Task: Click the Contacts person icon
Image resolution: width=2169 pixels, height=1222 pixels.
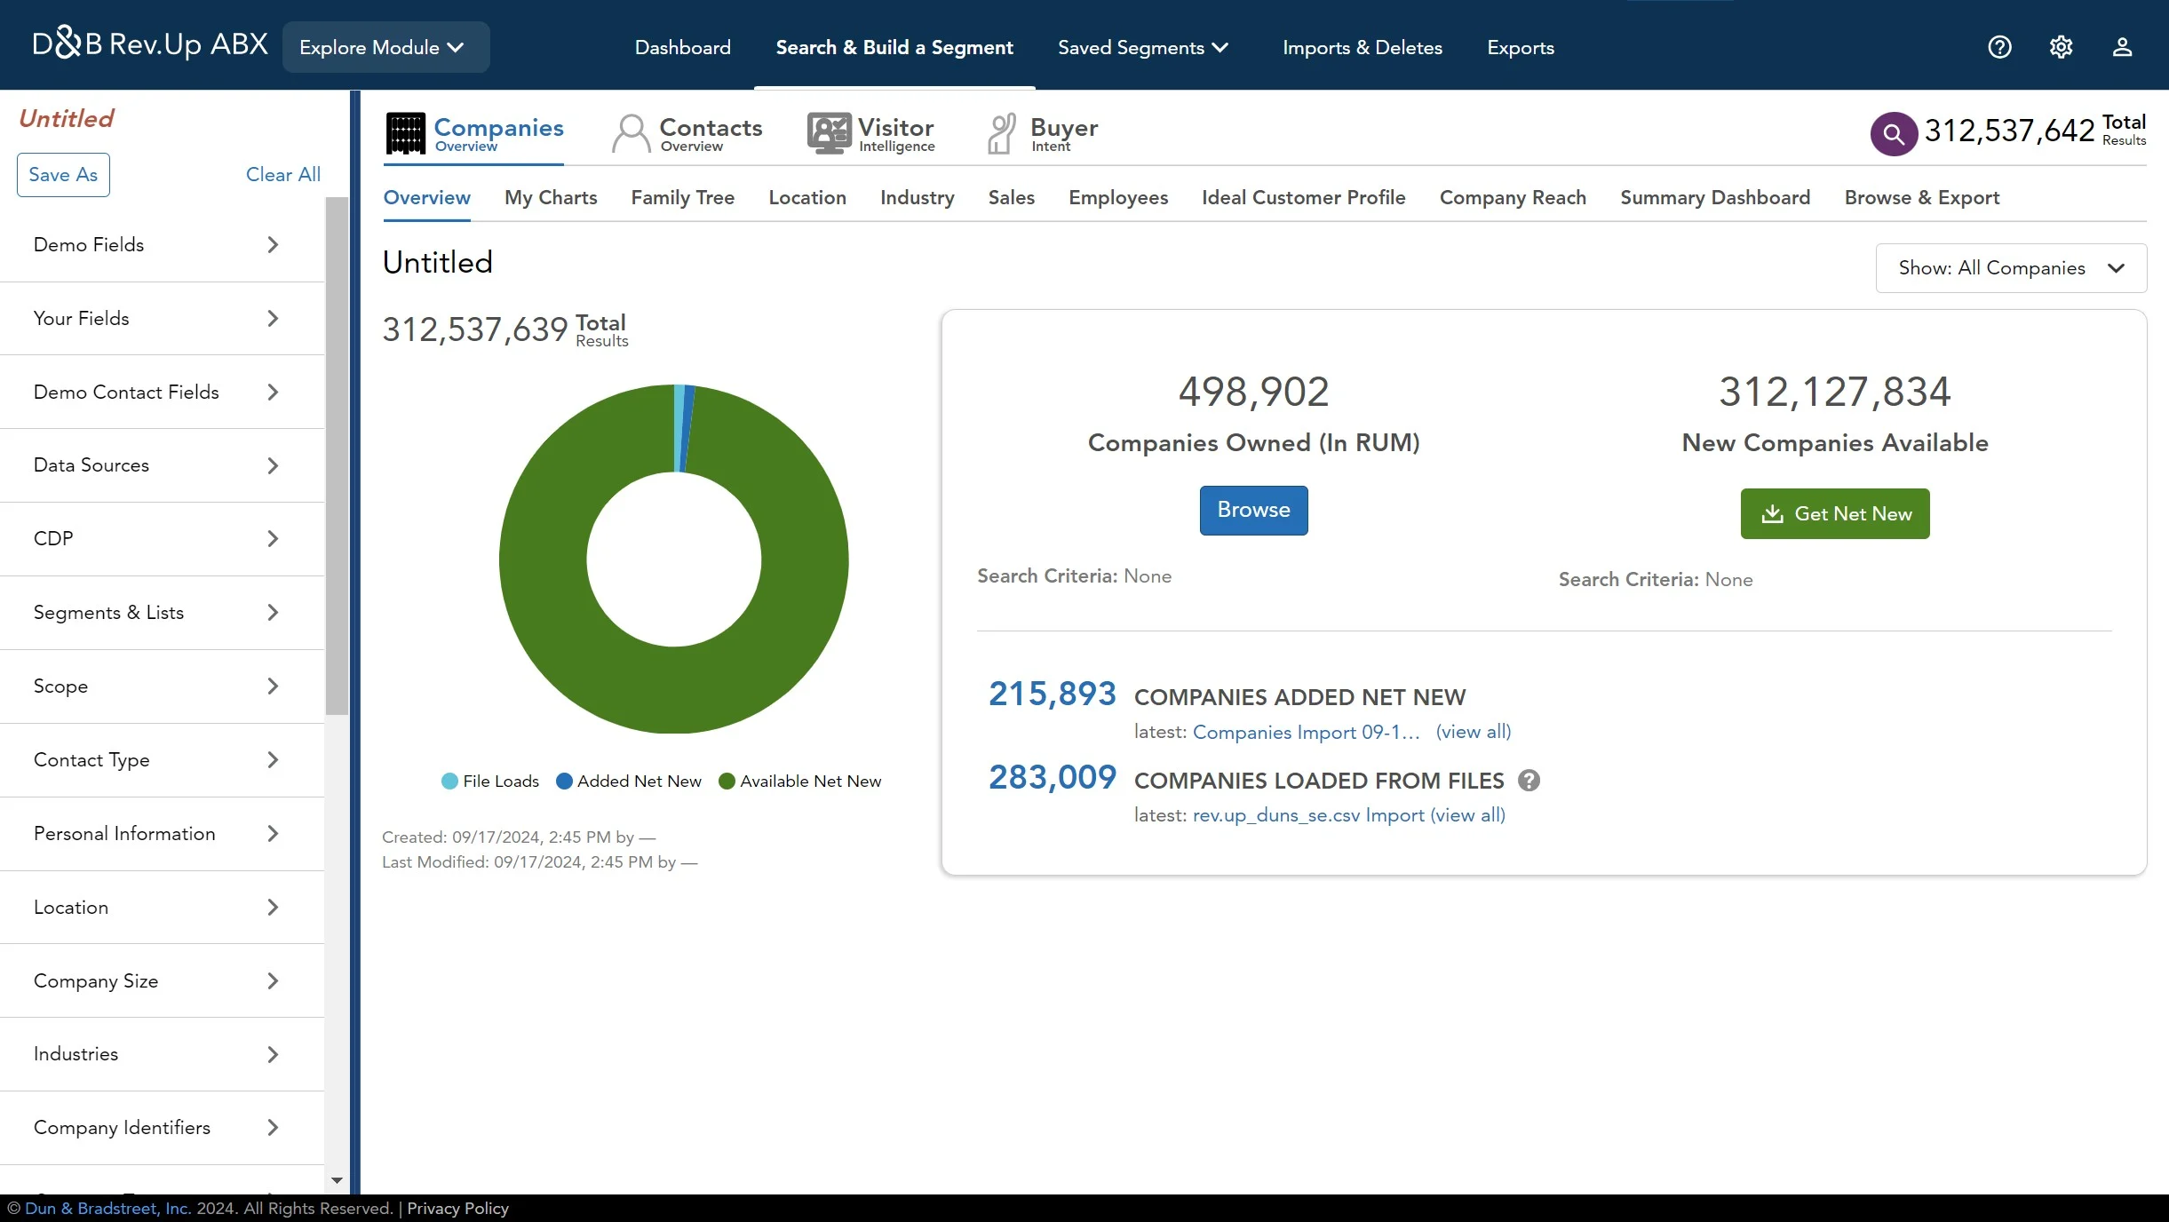Action: point(632,134)
